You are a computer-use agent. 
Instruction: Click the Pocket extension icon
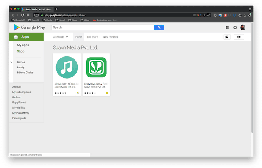pyautogui.click(x=215, y=15)
